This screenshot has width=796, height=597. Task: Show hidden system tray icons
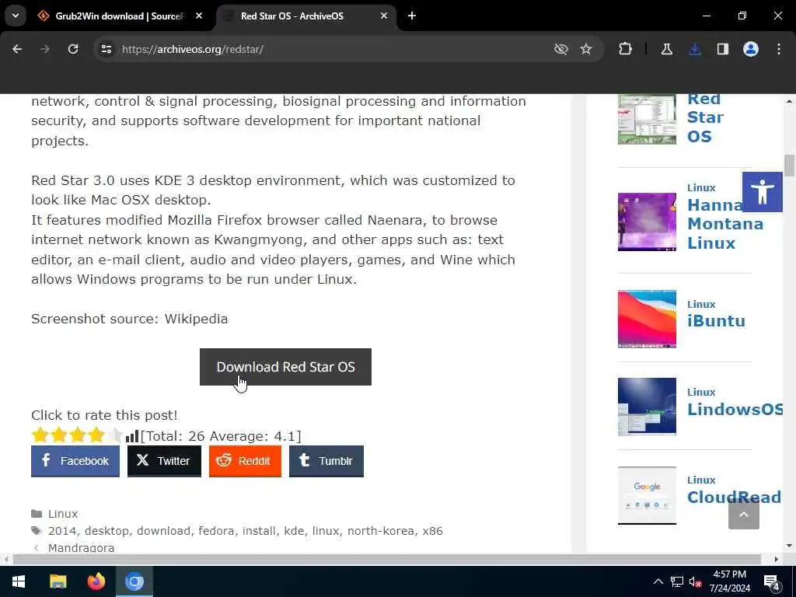point(658,581)
